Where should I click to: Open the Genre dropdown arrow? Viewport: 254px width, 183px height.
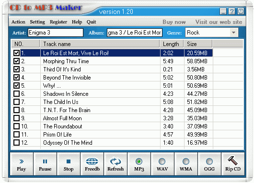[x=233, y=33]
